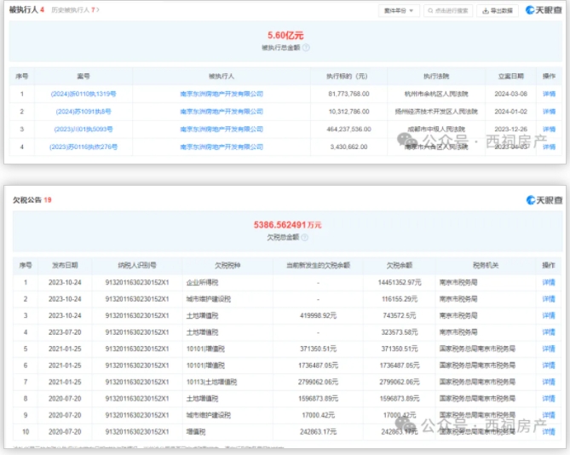Click the 导出数据 export button
This screenshot has height=455, width=570.
point(498,11)
